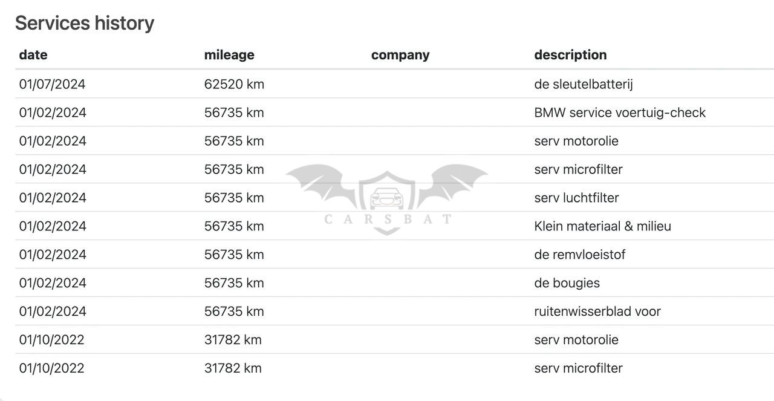
Task: Select the ruitenwisserblad voor entry
Action: (x=597, y=311)
